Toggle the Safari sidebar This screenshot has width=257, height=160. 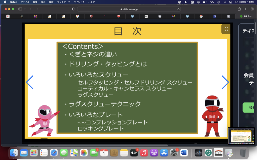(20, 9)
